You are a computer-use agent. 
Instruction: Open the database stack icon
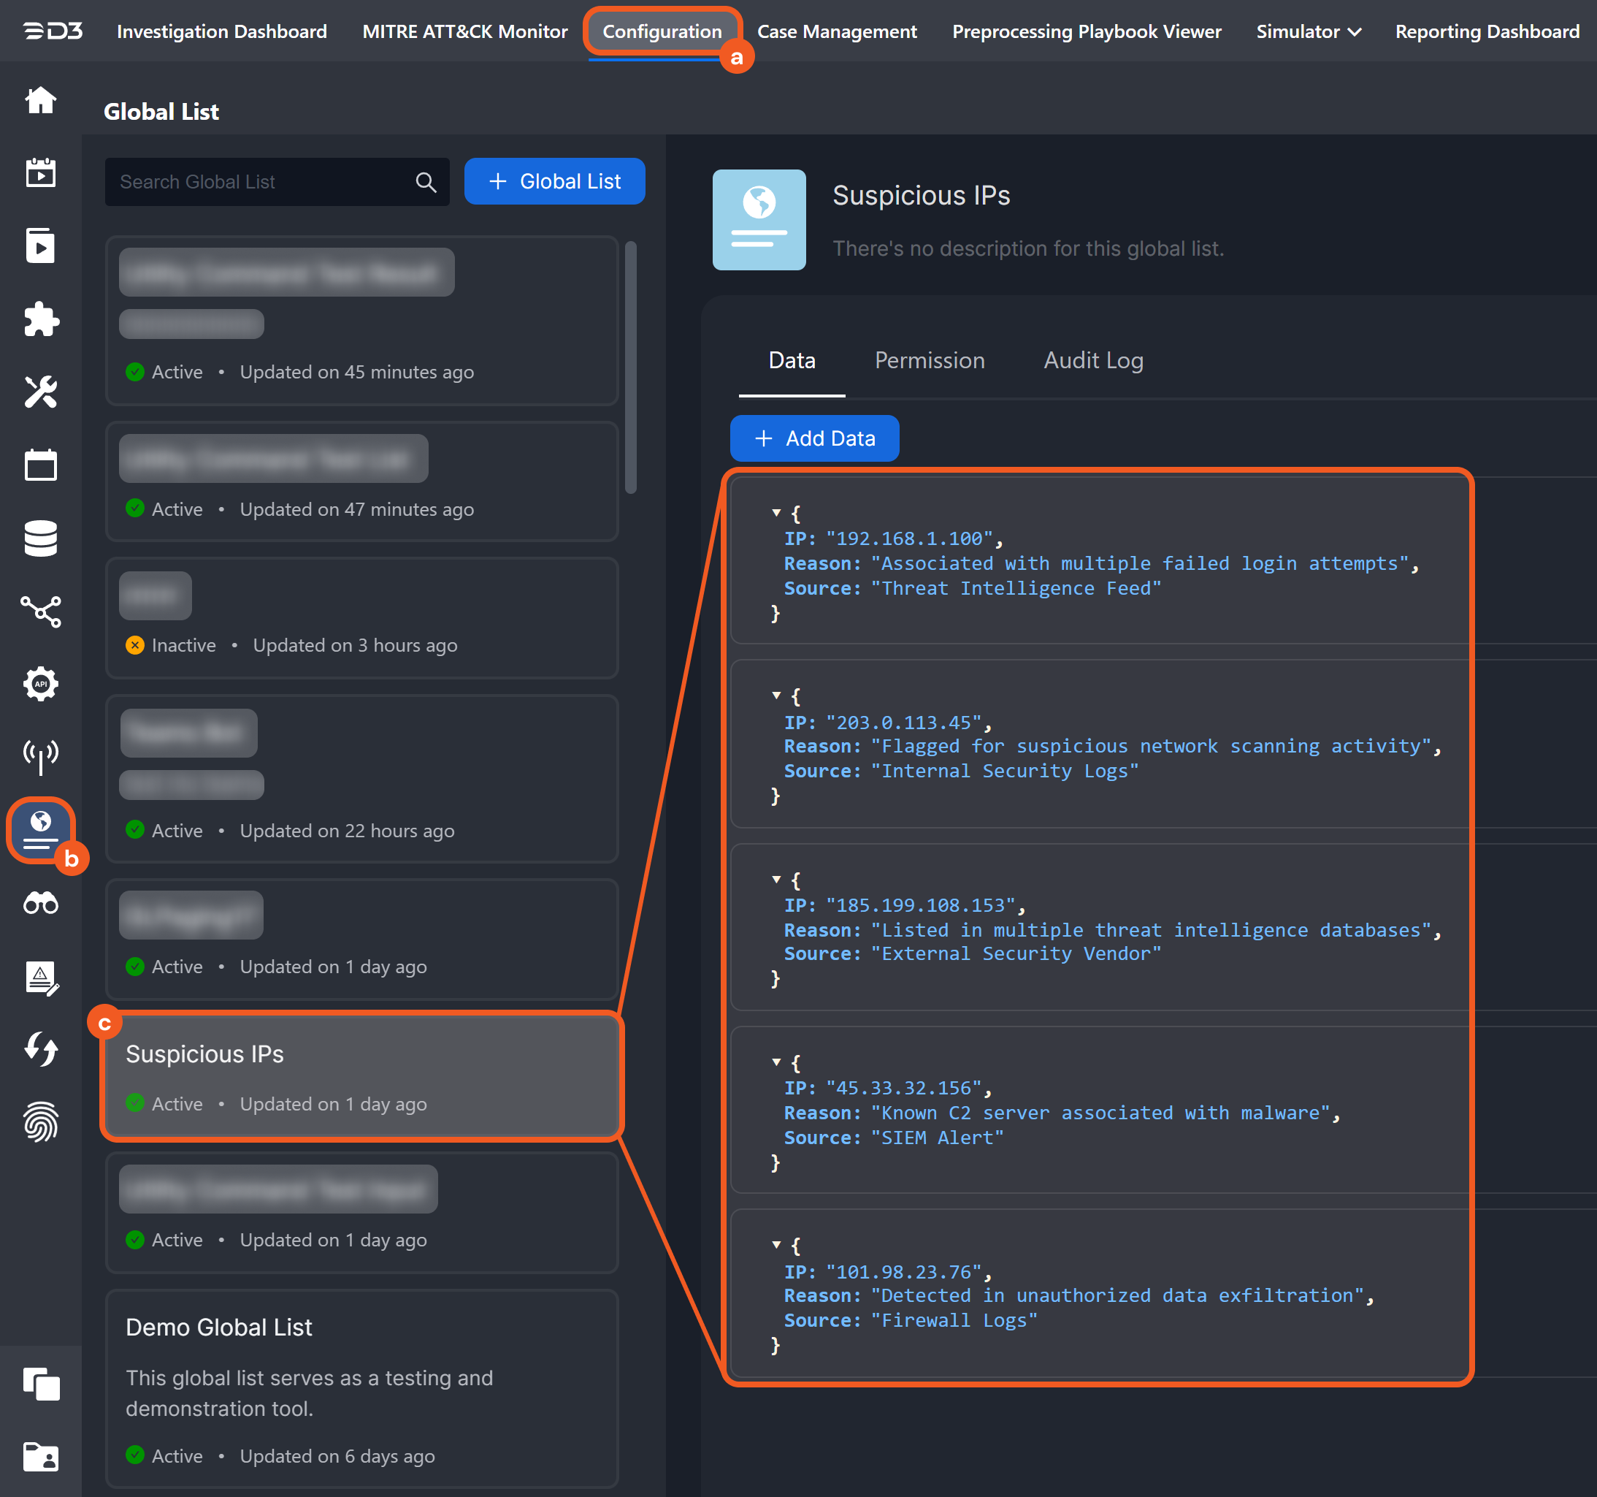[x=40, y=538]
